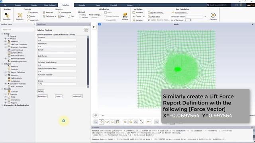Switch to the Physics ribbon tab

[34, 5]
